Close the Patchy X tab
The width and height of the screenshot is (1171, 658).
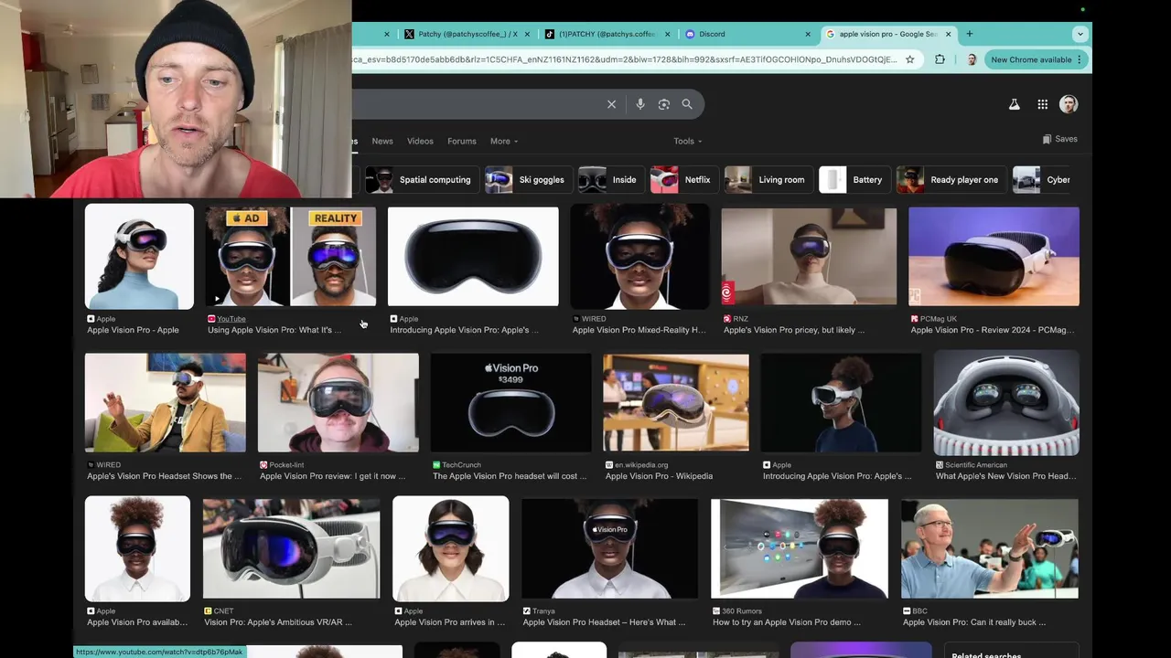(x=527, y=34)
